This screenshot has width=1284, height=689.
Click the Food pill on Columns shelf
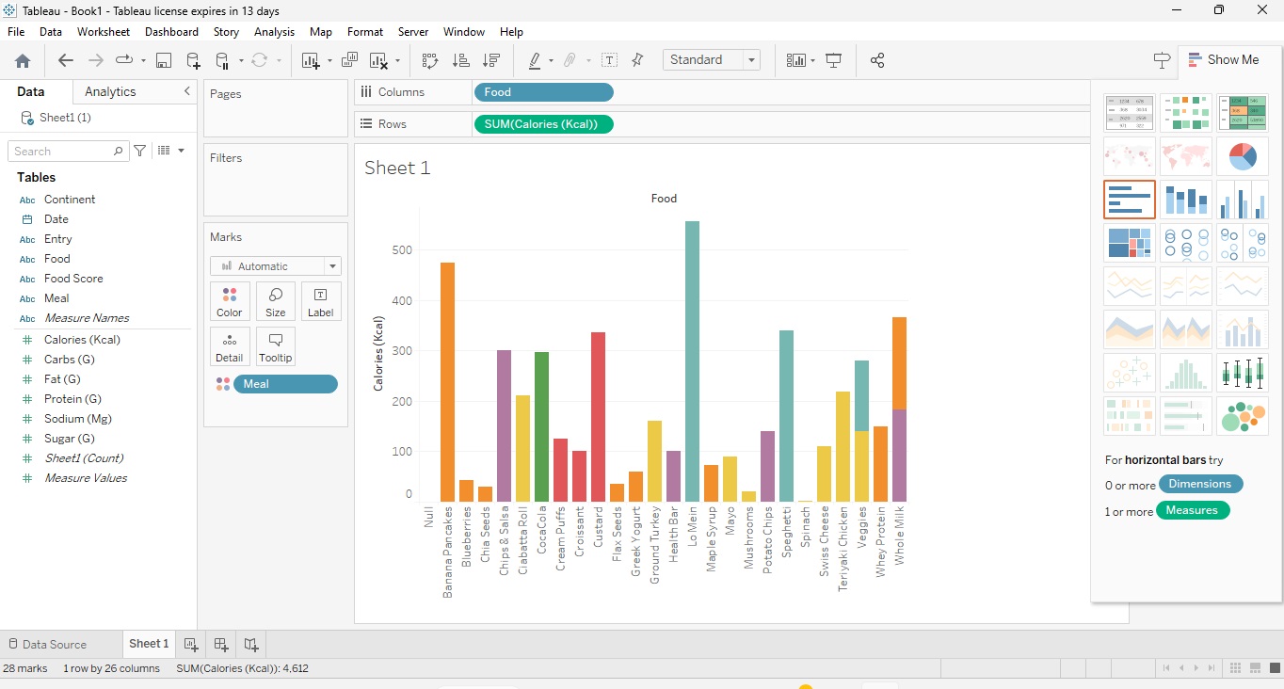click(544, 92)
